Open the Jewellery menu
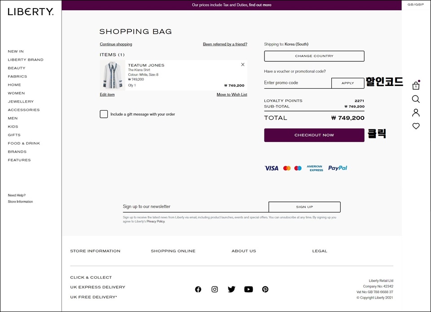The height and width of the screenshot is (312, 431). click(21, 102)
